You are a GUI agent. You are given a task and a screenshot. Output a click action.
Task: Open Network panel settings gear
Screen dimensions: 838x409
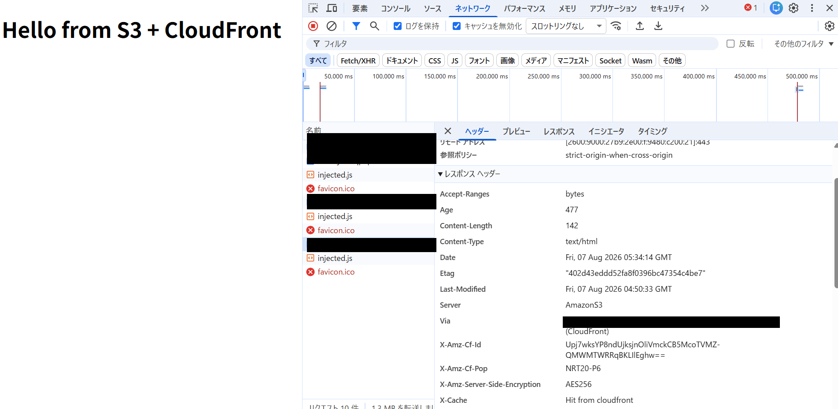pyautogui.click(x=830, y=26)
